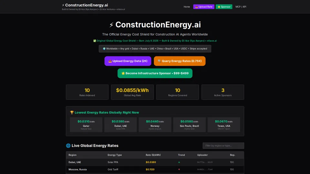Select the Qatar Natural Gas rate card
This screenshot has height=174, width=310.
tap(86, 125)
